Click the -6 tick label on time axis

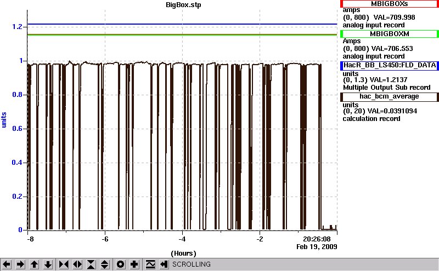tap(105, 239)
